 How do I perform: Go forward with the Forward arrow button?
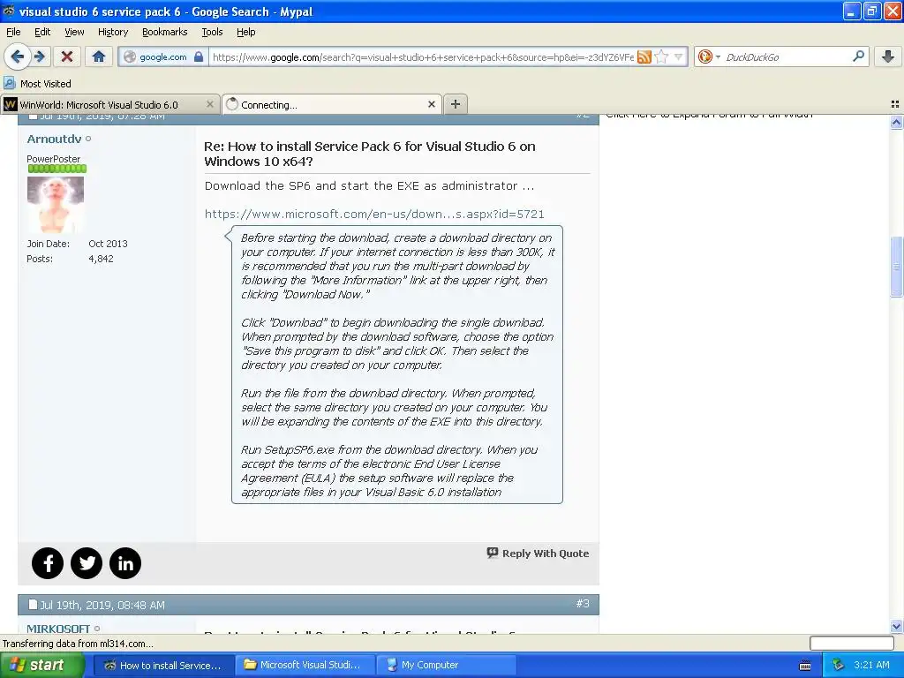[39, 56]
